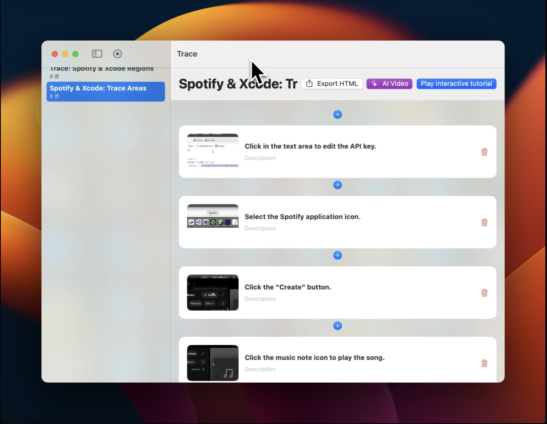Add step between API key and Spotify cards
Viewport: 547px width, 424px height.
pos(338,185)
